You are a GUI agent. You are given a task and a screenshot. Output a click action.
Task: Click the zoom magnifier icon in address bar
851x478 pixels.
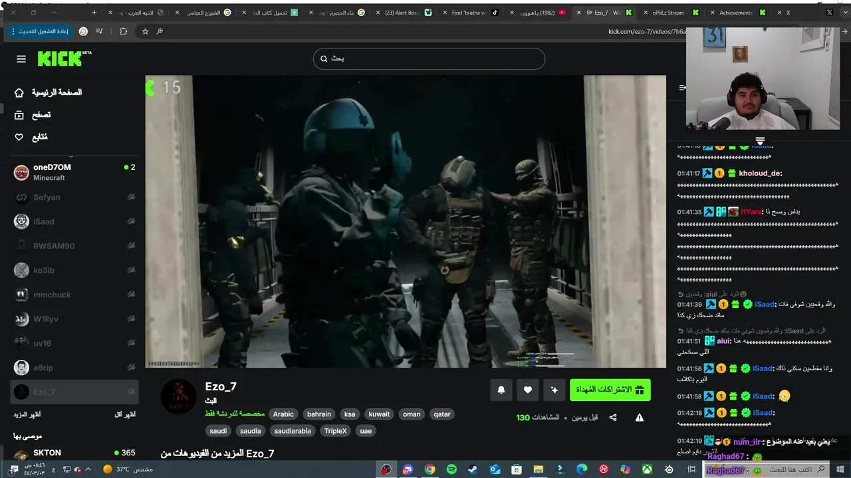[160, 31]
